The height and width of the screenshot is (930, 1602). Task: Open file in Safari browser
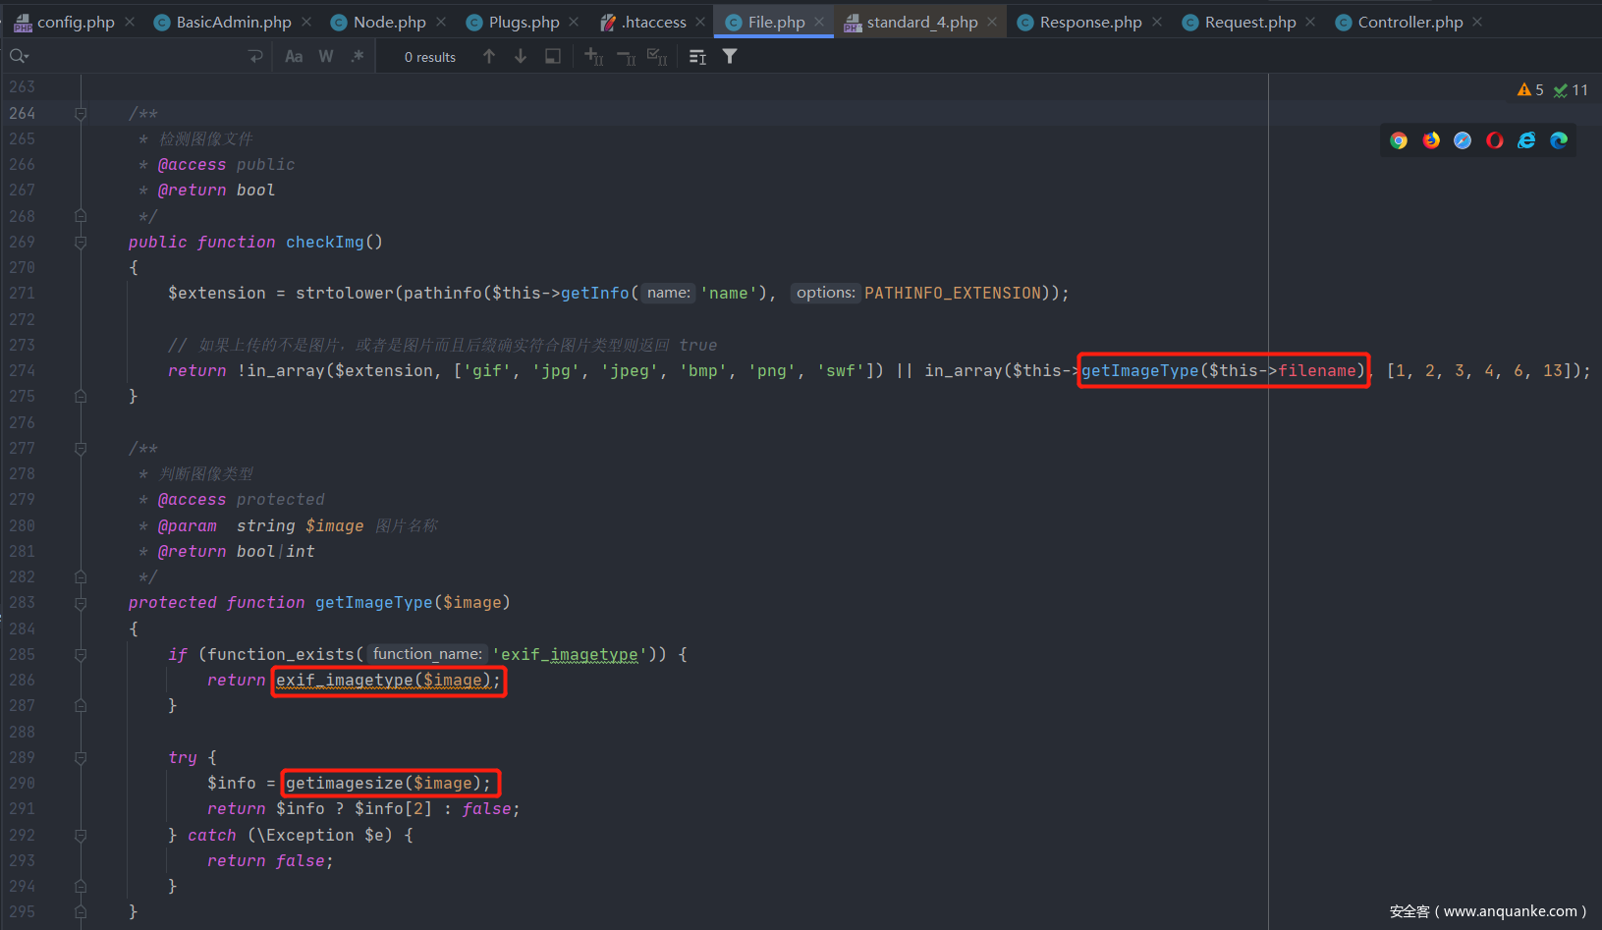(1463, 140)
